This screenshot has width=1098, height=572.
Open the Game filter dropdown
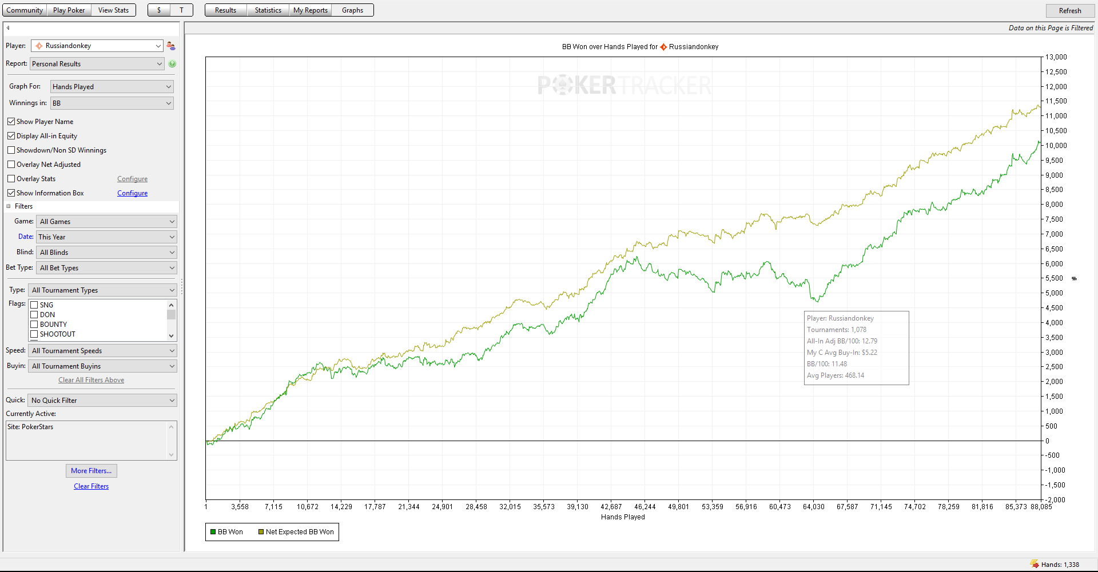(107, 222)
